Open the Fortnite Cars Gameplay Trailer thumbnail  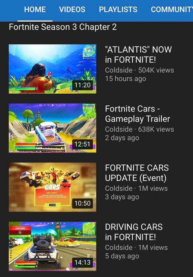coord(52,128)
